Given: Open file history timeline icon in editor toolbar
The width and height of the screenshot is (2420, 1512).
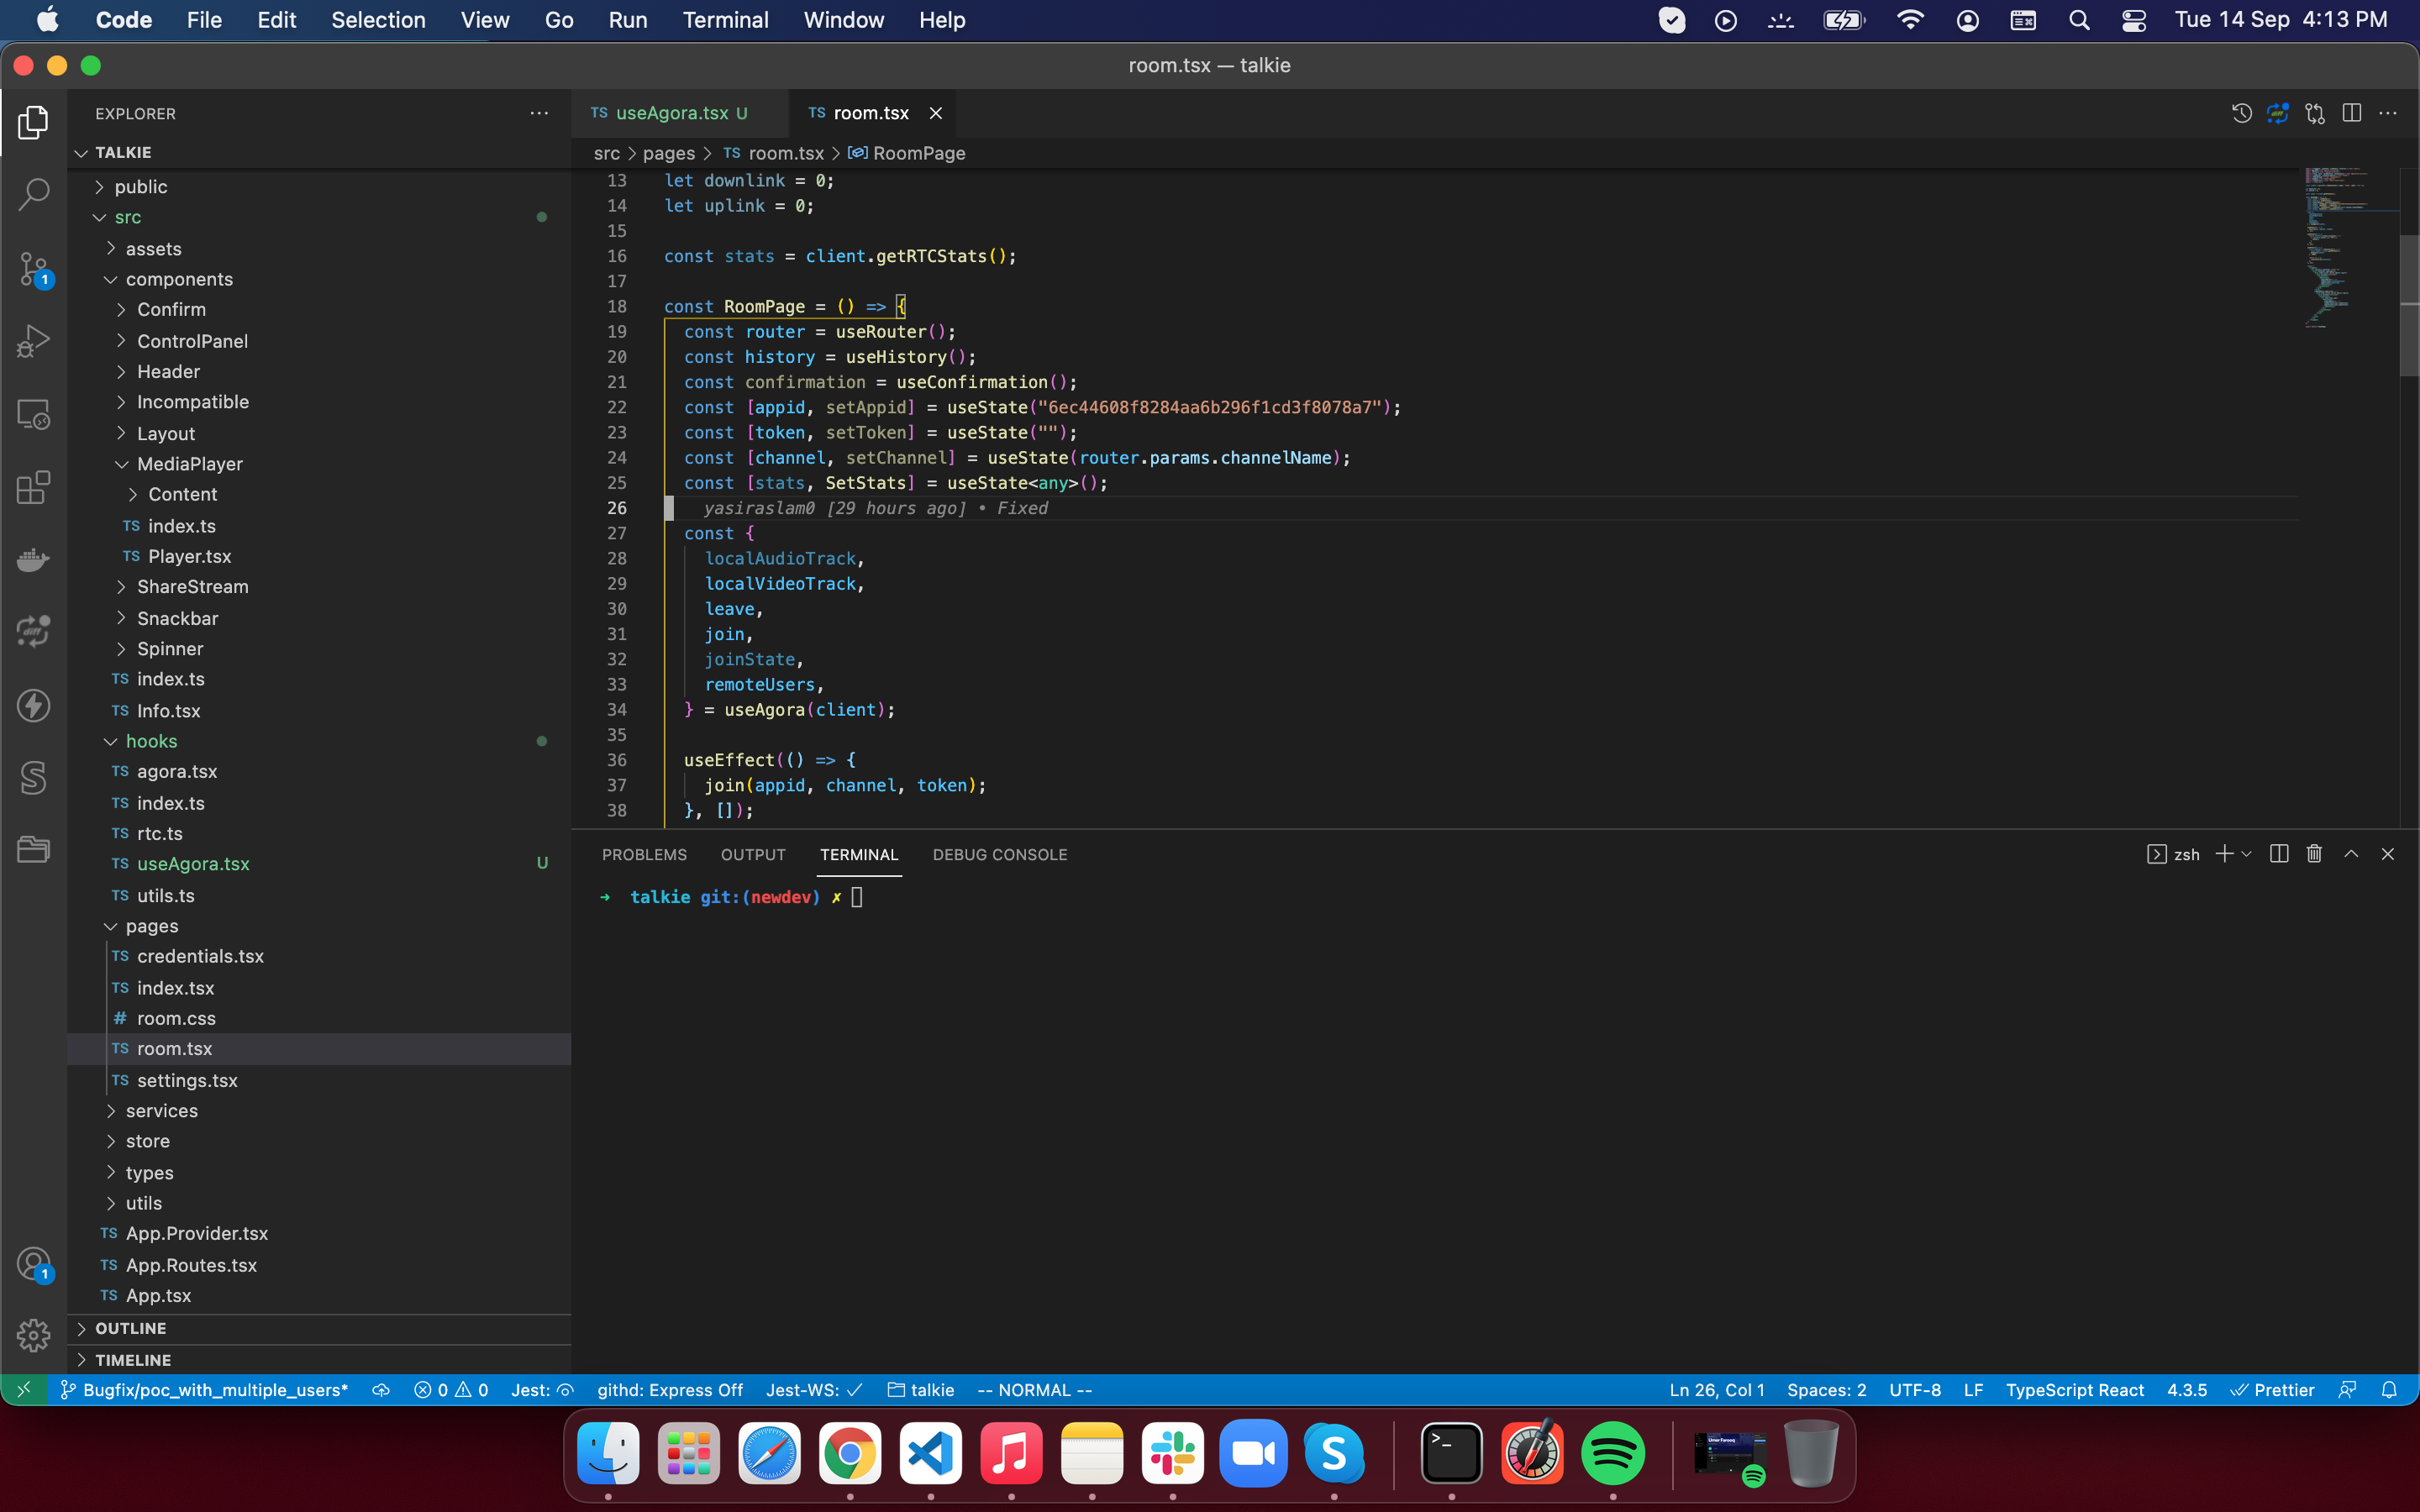Looking at the screenshot, I should pos(2241,113).
